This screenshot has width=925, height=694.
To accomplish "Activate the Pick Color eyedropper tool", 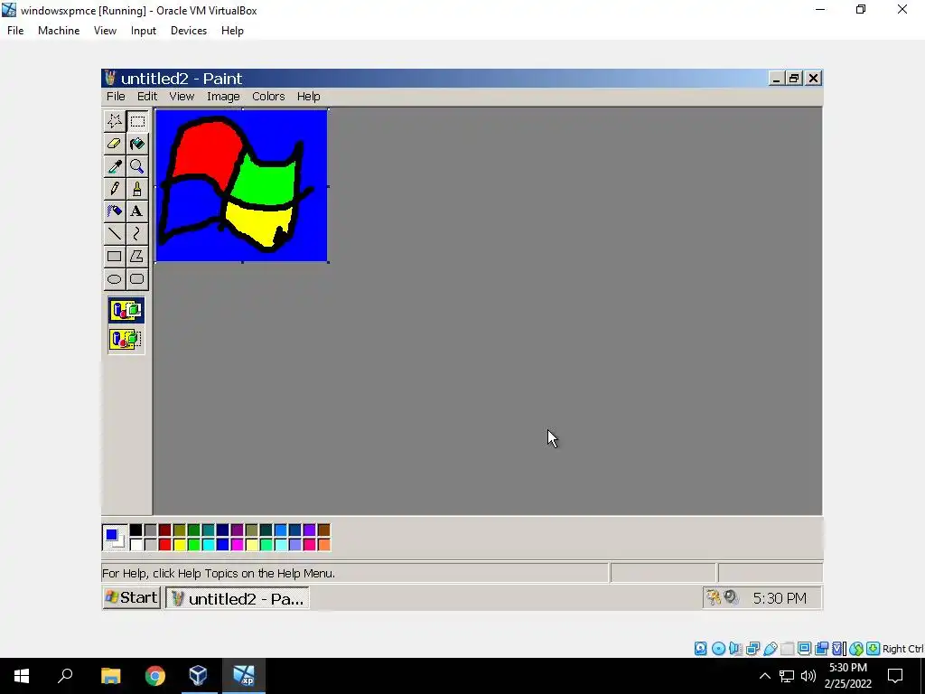I will [115, 166].
